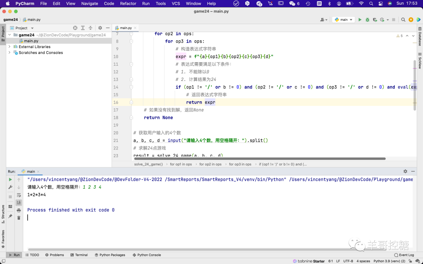
Task: Run main with coverage
Action: coord(375,20)
